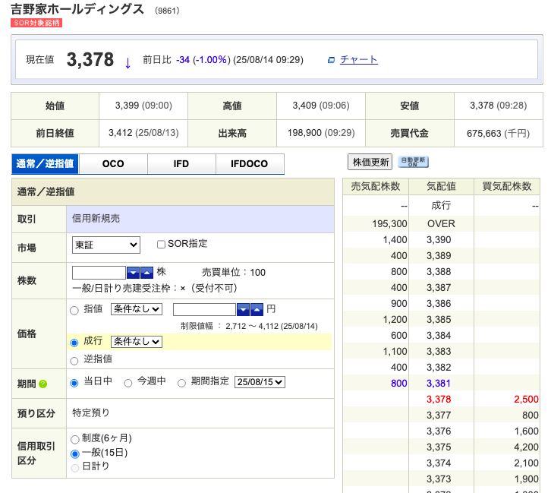The height and width of the screenshot is (493, 551).
Task: Click the 安値 value 3,378 (09:28)
Action: (499, 106)
